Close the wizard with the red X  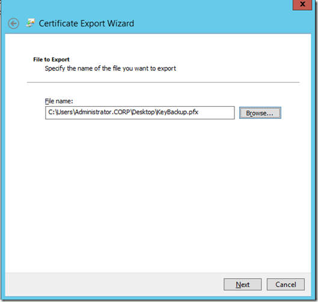click(x=302, y=4)
